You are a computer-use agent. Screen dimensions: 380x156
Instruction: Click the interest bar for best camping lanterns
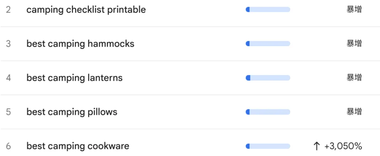click(268, 78)
